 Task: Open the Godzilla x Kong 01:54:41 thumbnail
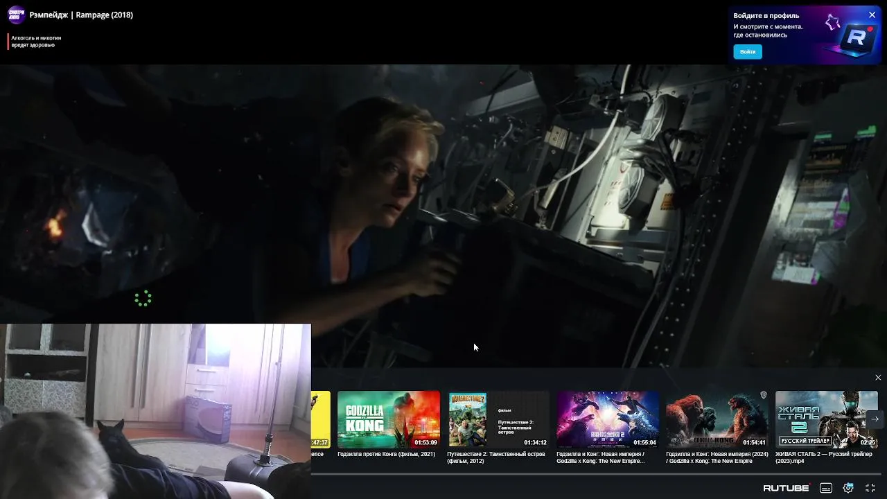717,419
